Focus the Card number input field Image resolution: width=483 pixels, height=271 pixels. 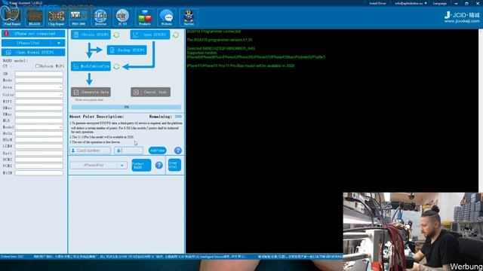(x=91, y=151)
